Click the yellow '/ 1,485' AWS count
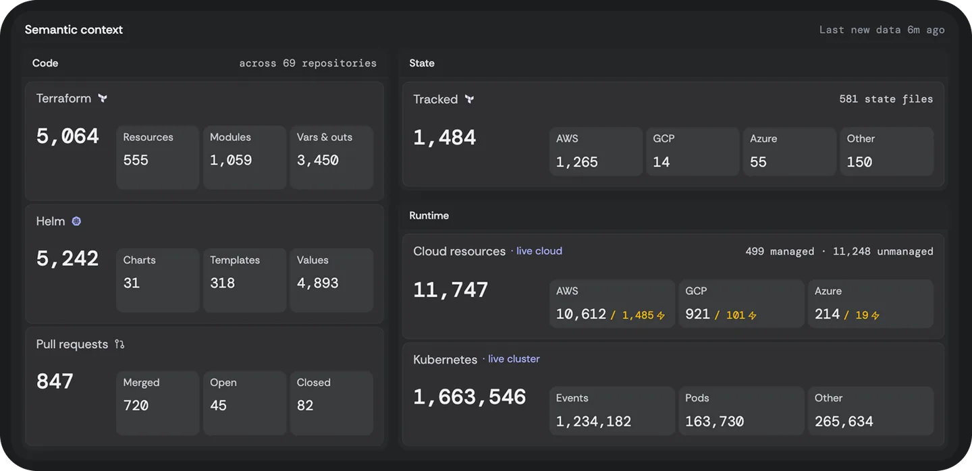 632,315
